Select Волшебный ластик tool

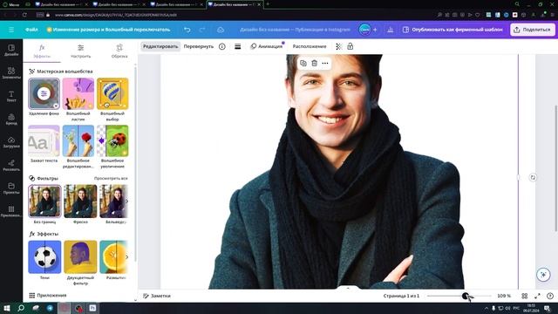point(78,93)
